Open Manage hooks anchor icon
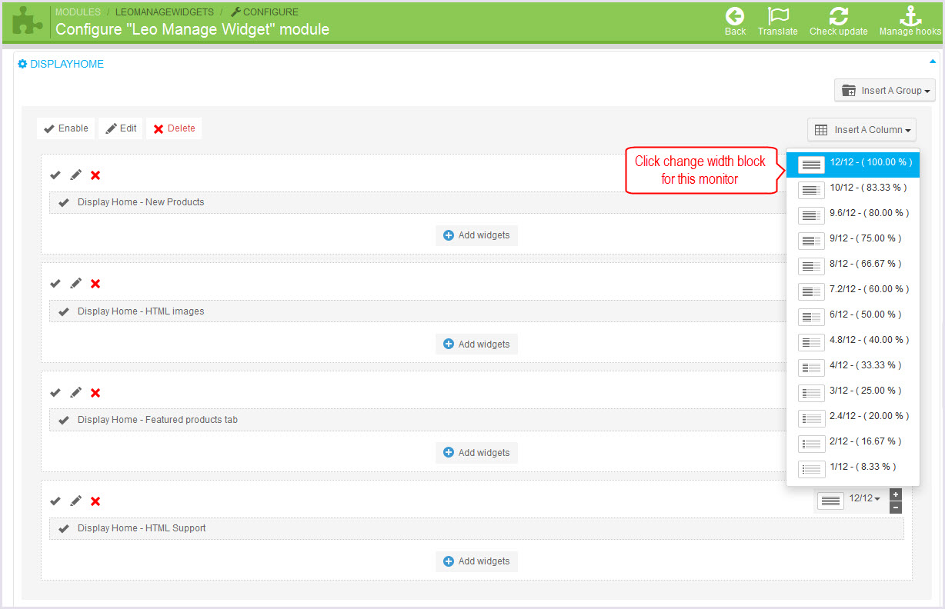This screenshot has width=945, height=609. (x=910, y=16)
